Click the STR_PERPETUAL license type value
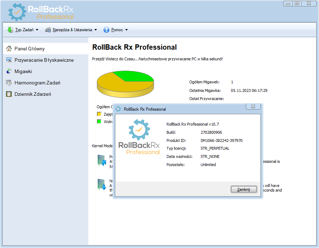319x248 pixels. tap(215, 149)
